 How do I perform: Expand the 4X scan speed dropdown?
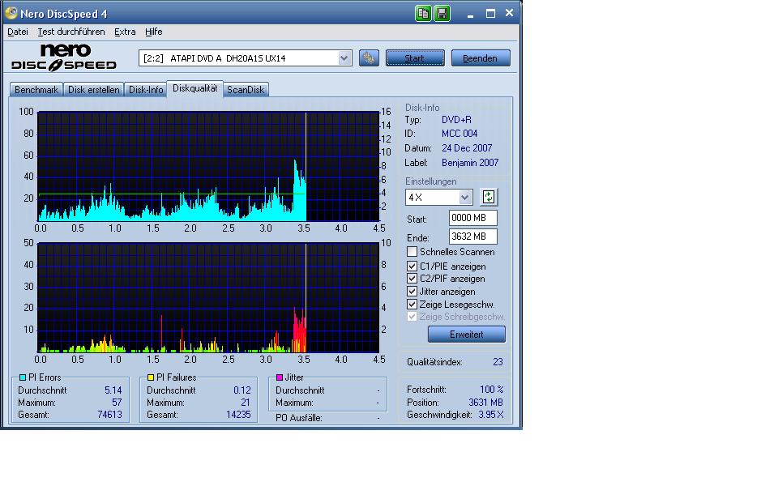pyautogui.click(x=464, y=198)
